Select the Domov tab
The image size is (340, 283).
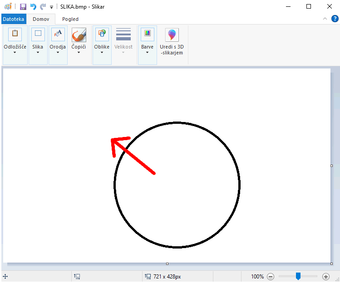[x=41, y=19]
